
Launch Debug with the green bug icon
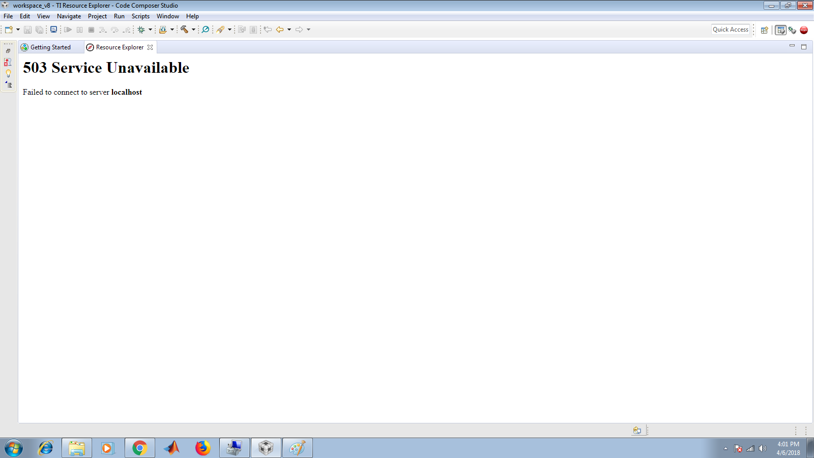(141, 30)
